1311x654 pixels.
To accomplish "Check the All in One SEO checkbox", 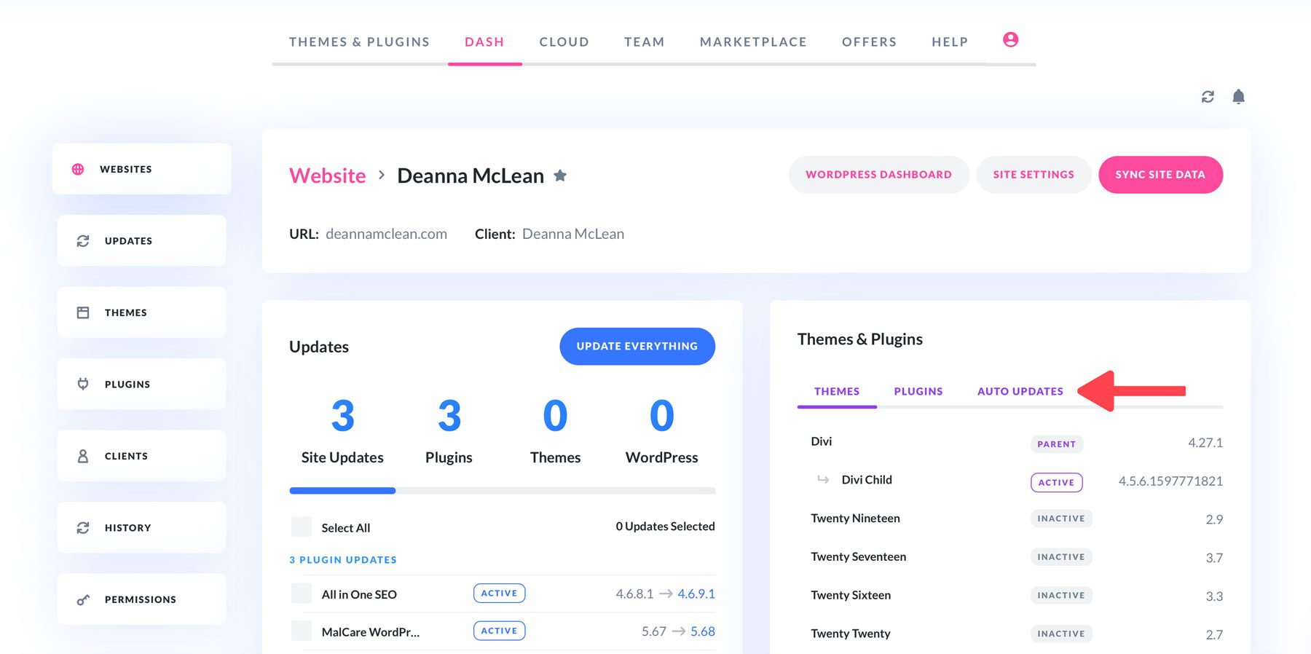I will 302,594.
